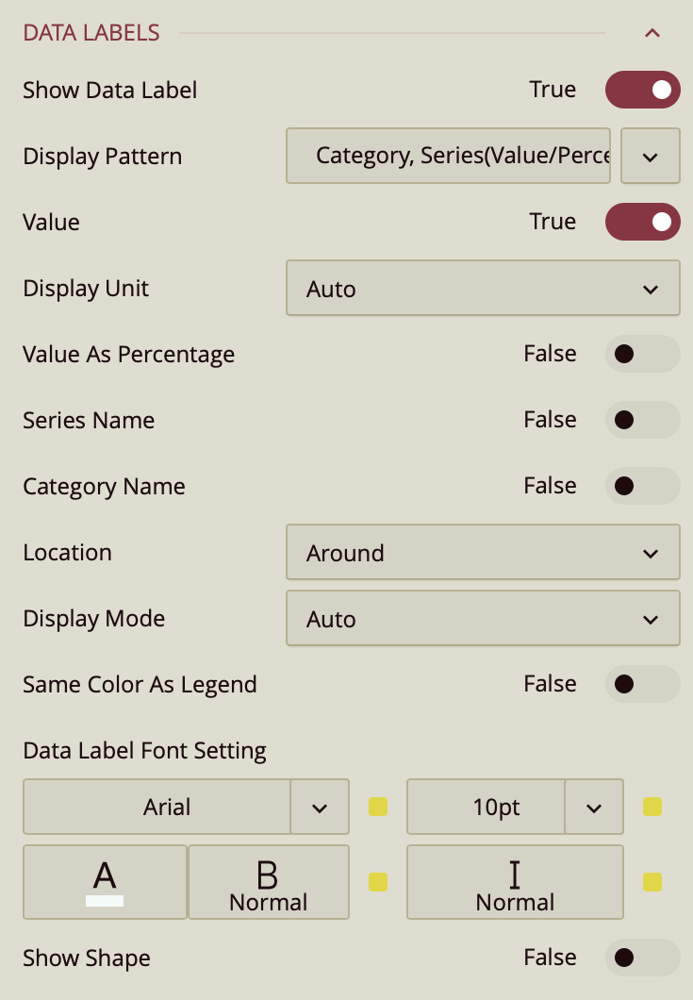Disable the Value toggle

pyautogui.click(x=642, y=222)
